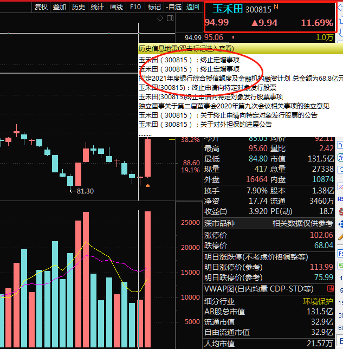Open the 关于对外担保的进展公告 entry
343x349 pixels.
[205, 124]
